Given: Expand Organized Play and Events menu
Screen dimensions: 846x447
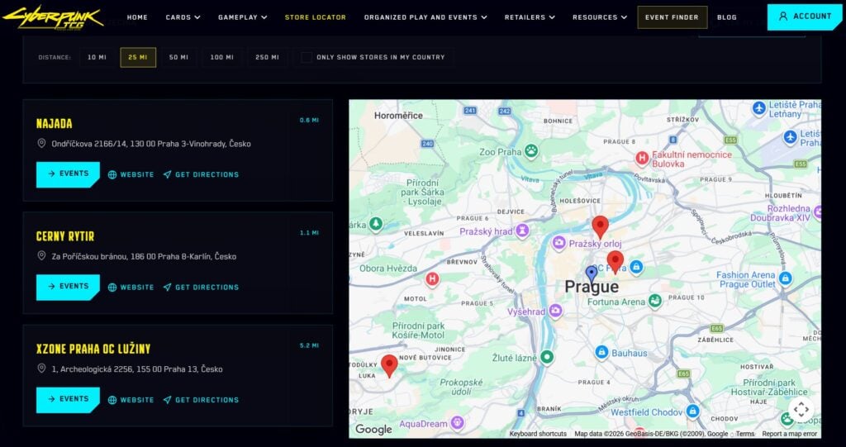Looking at the screenshot, I should coord(425,17).
